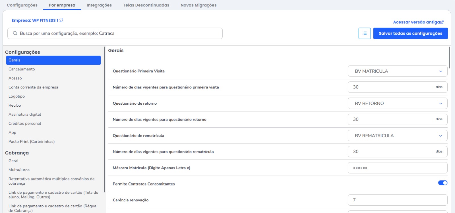455x213 pixels.
Task: Focus the configuration search field
Action: coord(119,33)
